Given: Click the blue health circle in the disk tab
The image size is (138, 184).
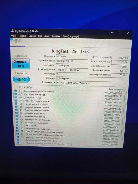Looking at the screenshot, I should click(11, 39).
